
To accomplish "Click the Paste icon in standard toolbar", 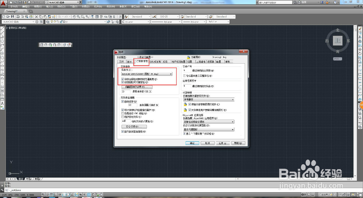I will pyautogui.click(x=45, y=17).
